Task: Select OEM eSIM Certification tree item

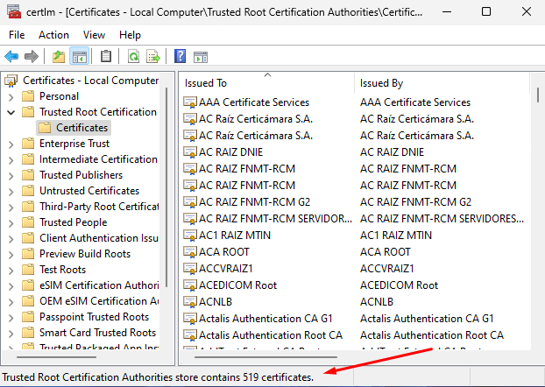Action: coord(99,301)
